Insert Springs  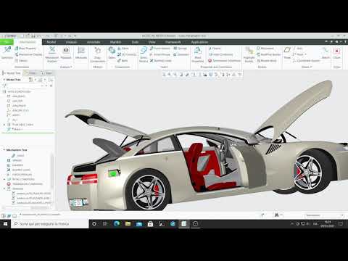click(181, 49)
